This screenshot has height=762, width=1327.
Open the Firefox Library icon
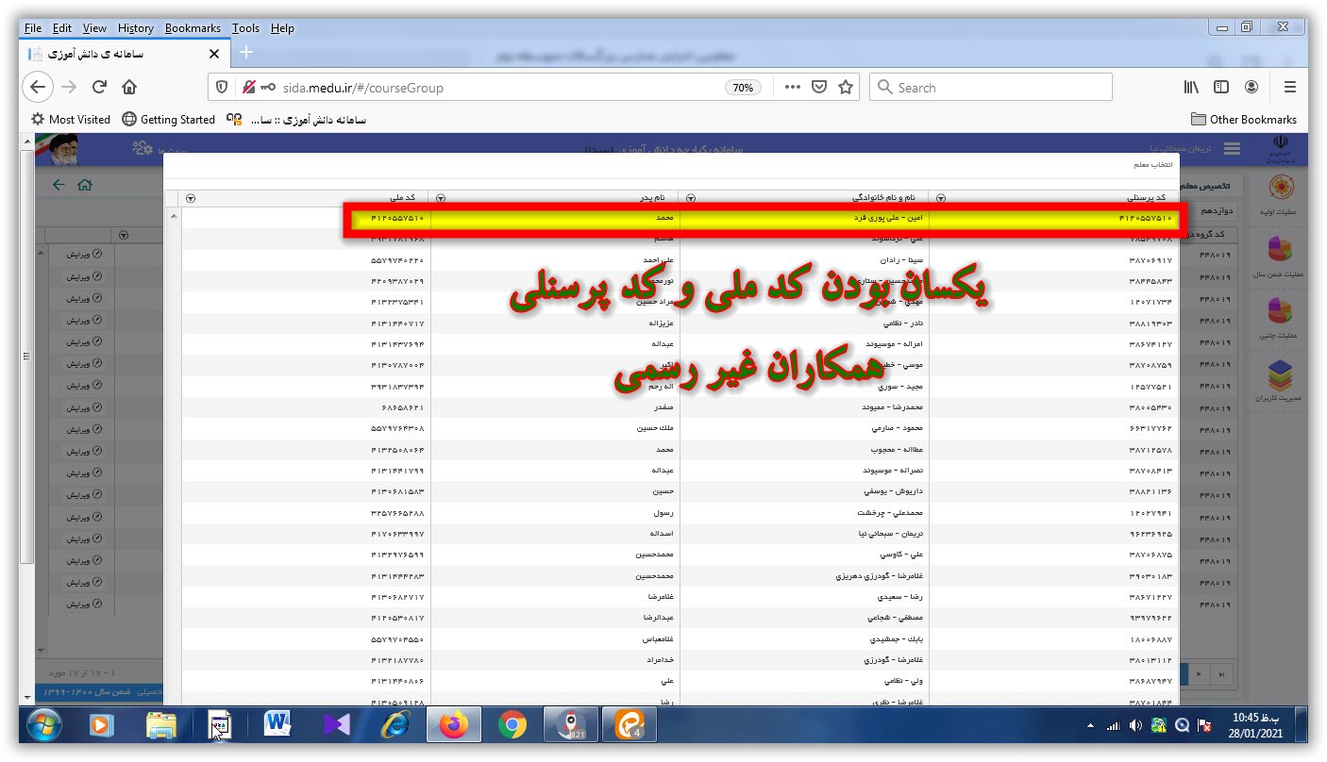pos(1191,88)
